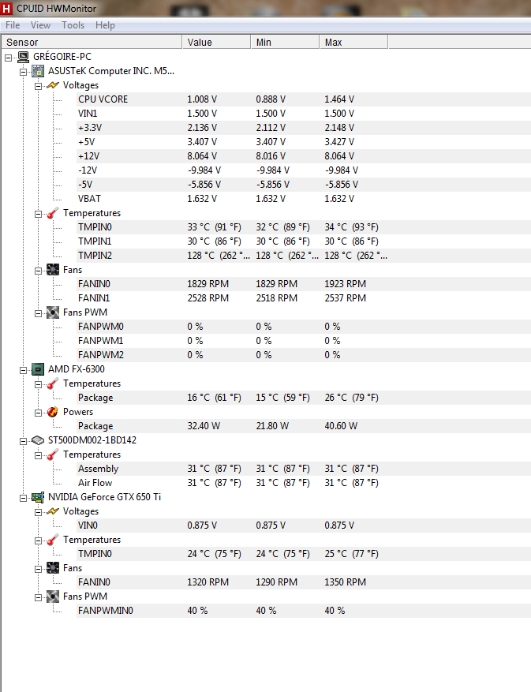Select the Assembly temperature row
The height and width of the screenshot is (692, 531).
point(304,469)
